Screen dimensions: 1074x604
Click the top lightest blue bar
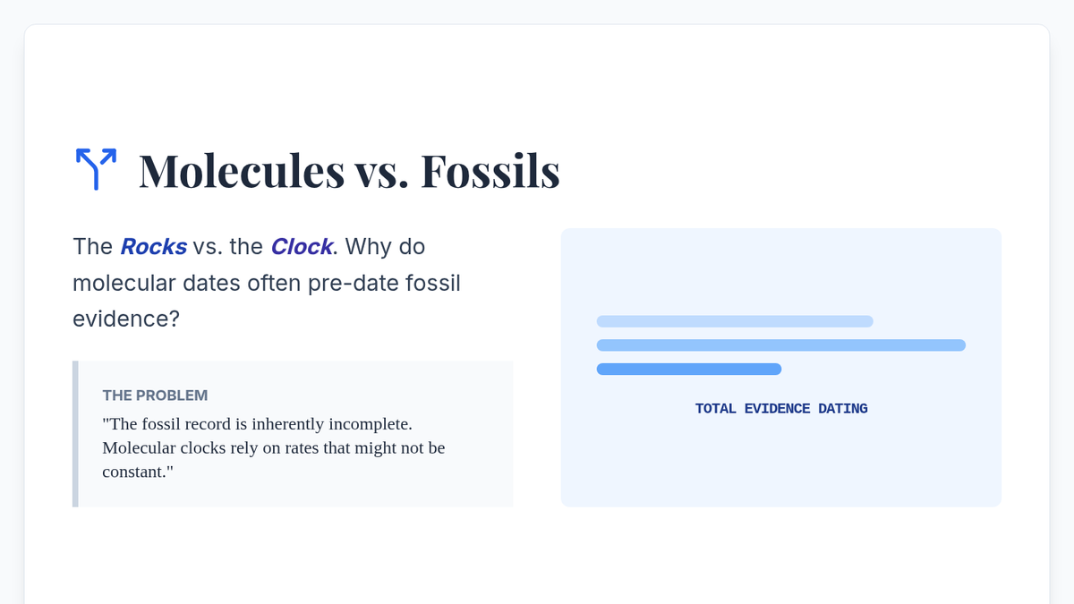click(x=734, y=321)
